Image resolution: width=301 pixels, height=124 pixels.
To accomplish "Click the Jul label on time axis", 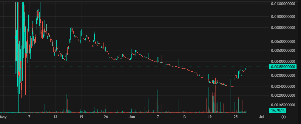I will click(x=262, y=117).
